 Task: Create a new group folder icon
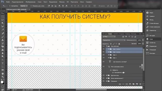coord(134,84)
